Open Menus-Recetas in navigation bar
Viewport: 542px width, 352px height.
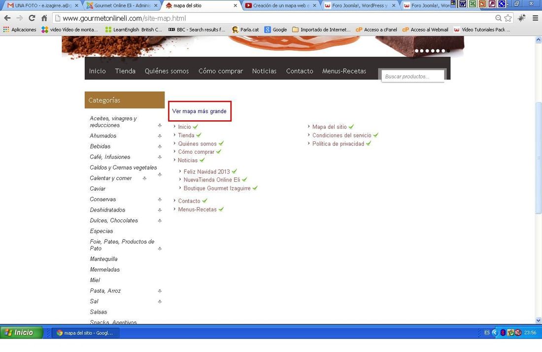pyautogui.click(x=344, y=71)
